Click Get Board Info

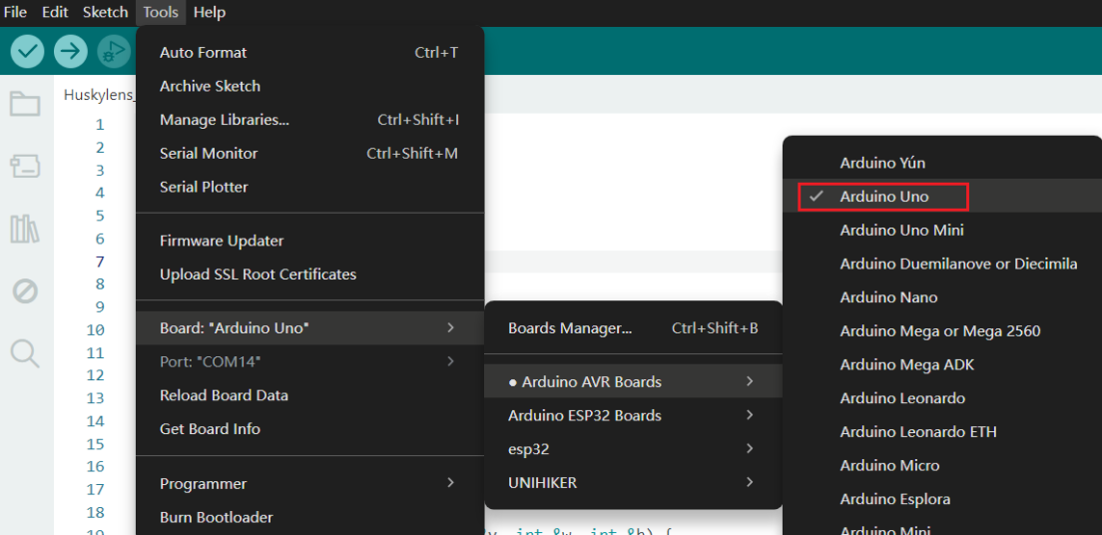(210, 429)
